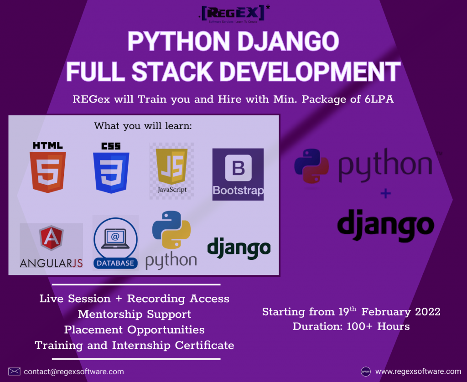Click the "FULL STACK DEVELOPMENT" headline
This screenshot has height=382, width=467.
point(233,71)
